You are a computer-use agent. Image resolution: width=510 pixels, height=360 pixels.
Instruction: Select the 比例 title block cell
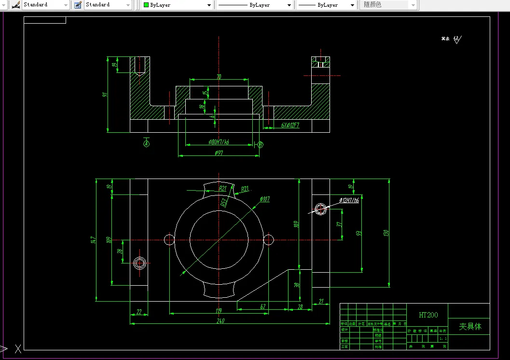click(443, 331)
